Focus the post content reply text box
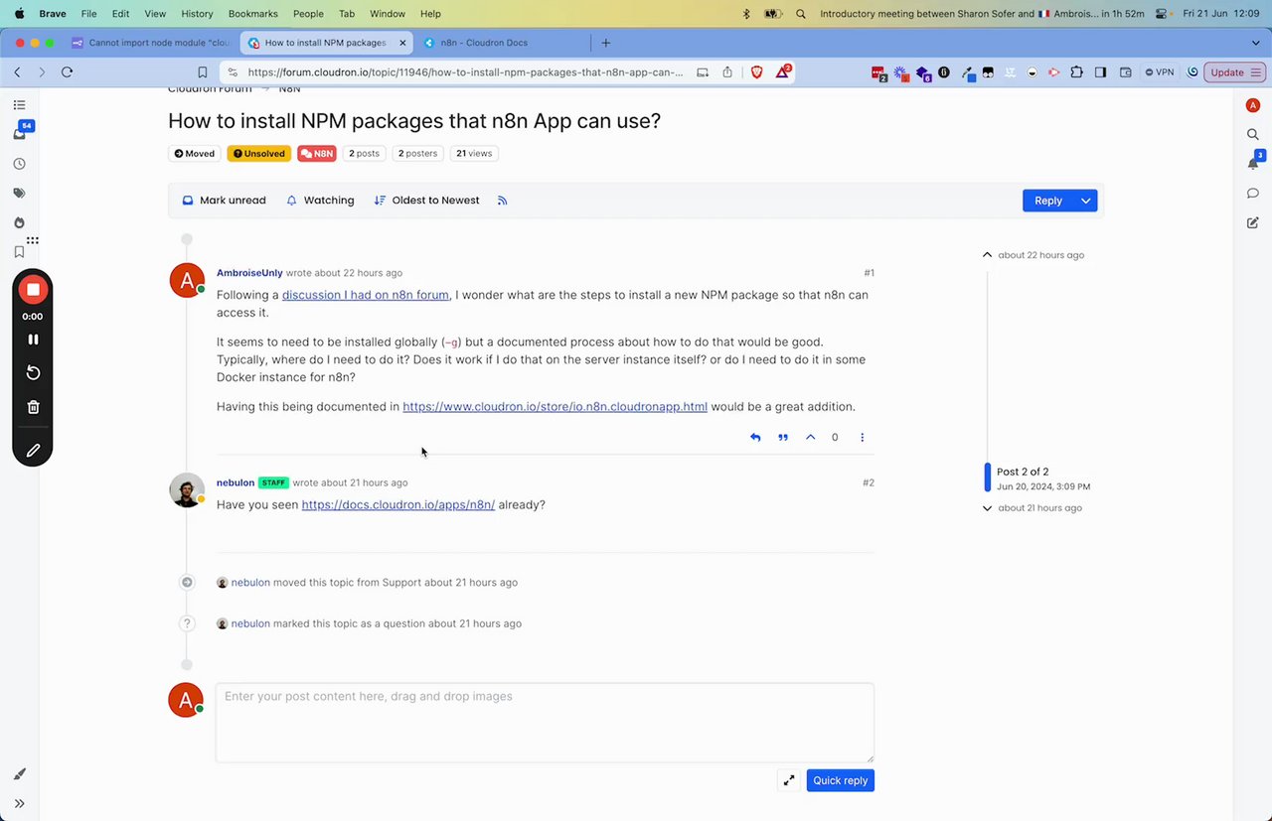This screenshot has height=821, width=1272. tap(546, 723)
